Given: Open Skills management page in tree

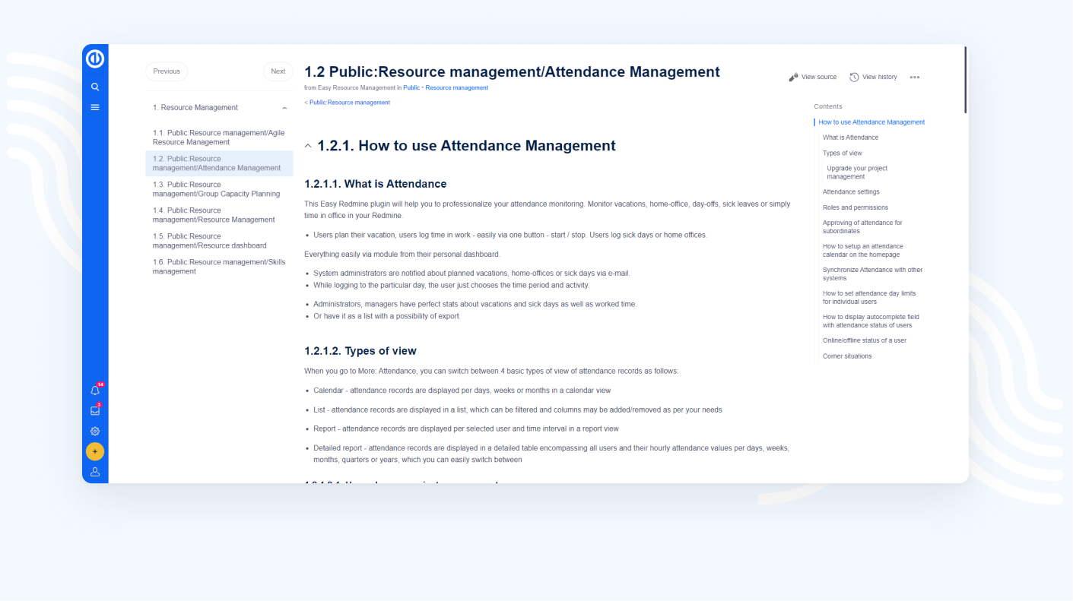Looking at the screenshot, I should [219, 267].
